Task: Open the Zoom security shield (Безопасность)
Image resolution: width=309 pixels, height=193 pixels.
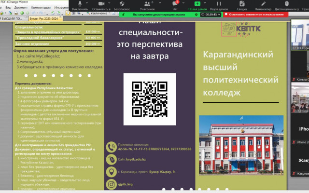Action: coord(121,4)
